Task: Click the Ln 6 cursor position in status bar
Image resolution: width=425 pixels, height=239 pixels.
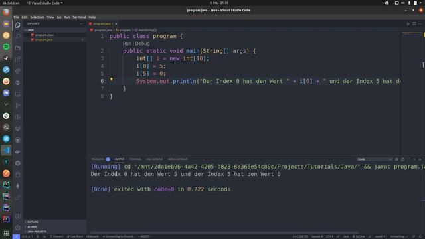Action: (x=300, y=236)
